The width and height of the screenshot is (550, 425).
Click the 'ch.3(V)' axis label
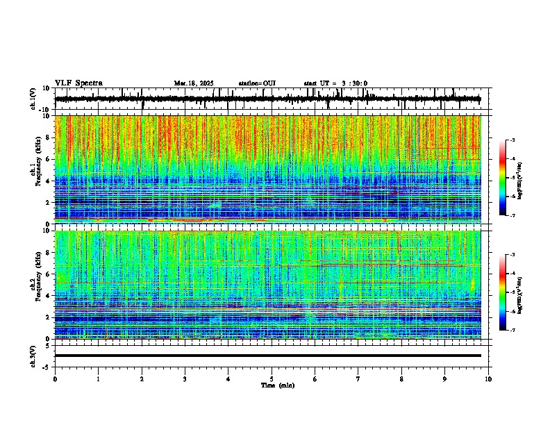33,356
